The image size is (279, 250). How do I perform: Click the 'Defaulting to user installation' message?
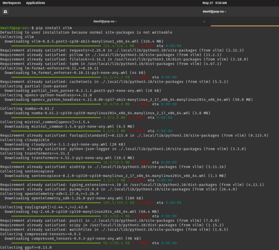[86, 33]
